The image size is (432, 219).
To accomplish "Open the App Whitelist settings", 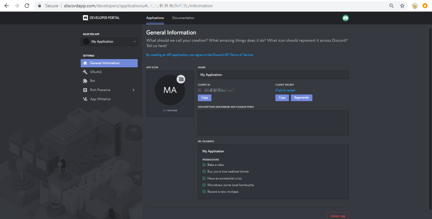I will click(x=109, y=99).
